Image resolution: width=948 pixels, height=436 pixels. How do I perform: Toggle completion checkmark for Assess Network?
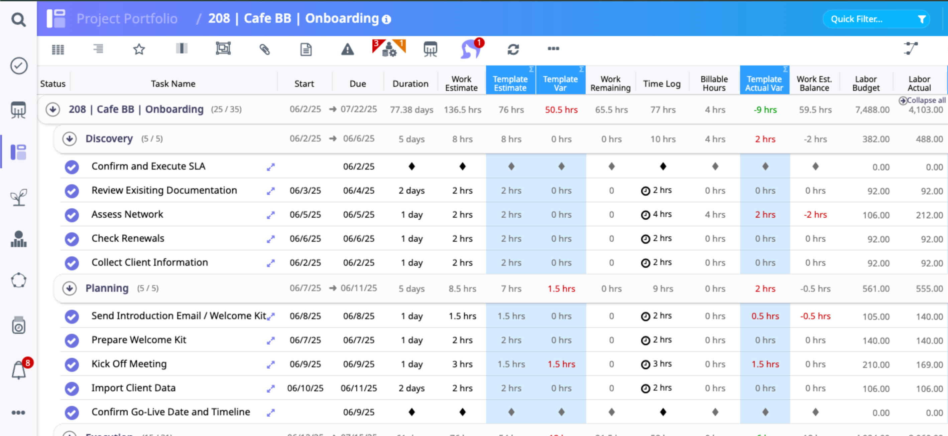tap(72, 215)
